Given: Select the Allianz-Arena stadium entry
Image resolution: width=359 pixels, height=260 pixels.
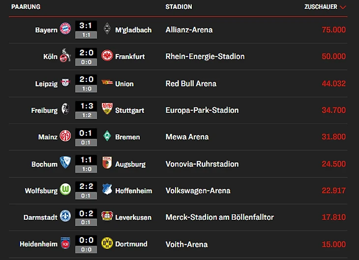Looking at the screenshot, I should [x=189, y=30].
